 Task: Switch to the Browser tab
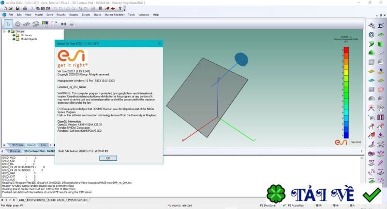click(15, 151)
